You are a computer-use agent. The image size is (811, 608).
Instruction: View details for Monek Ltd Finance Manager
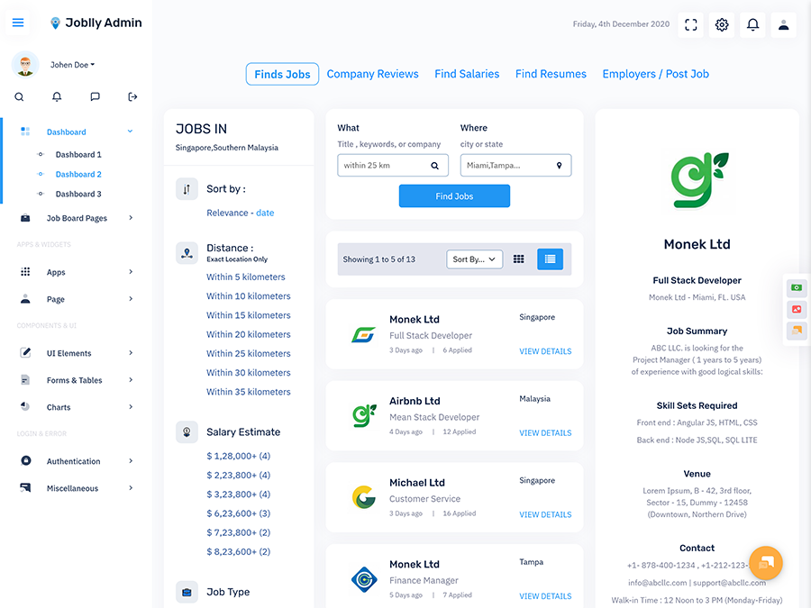[545, 596]
